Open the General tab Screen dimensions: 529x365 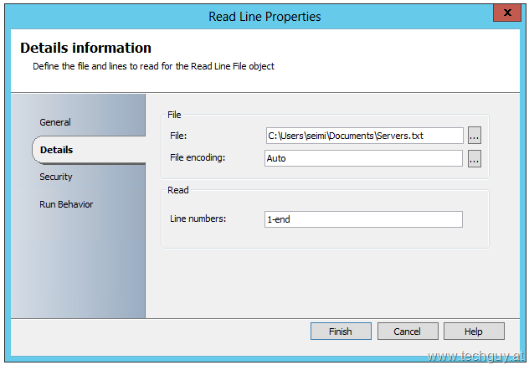55,122
